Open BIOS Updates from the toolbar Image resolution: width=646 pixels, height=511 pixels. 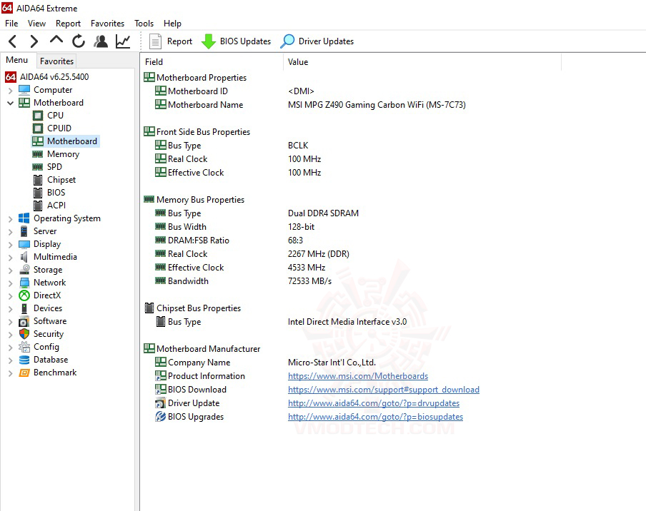tap(236, 41)
